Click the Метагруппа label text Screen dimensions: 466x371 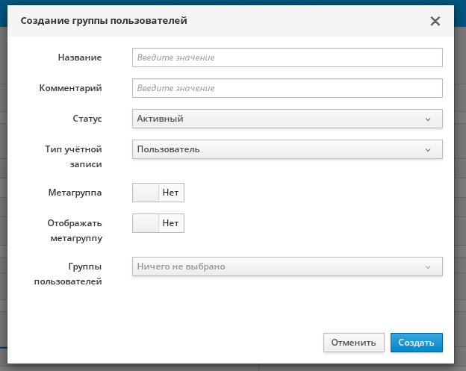(74, 193)
